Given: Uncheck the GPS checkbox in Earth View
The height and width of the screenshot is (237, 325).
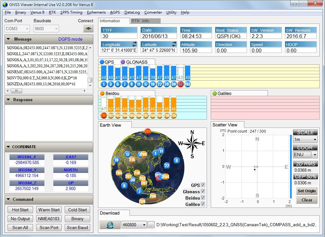Looking at the screenshot, I should point(203,185).
